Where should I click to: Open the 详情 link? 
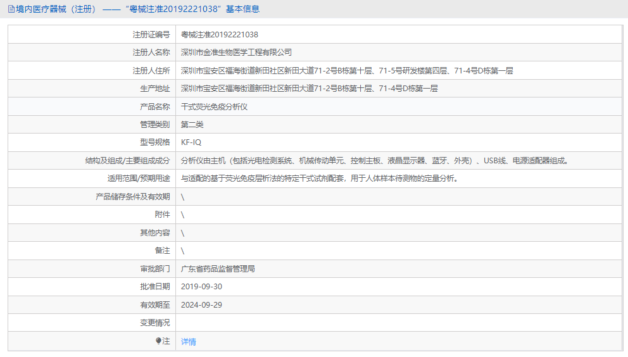[188, 341]
